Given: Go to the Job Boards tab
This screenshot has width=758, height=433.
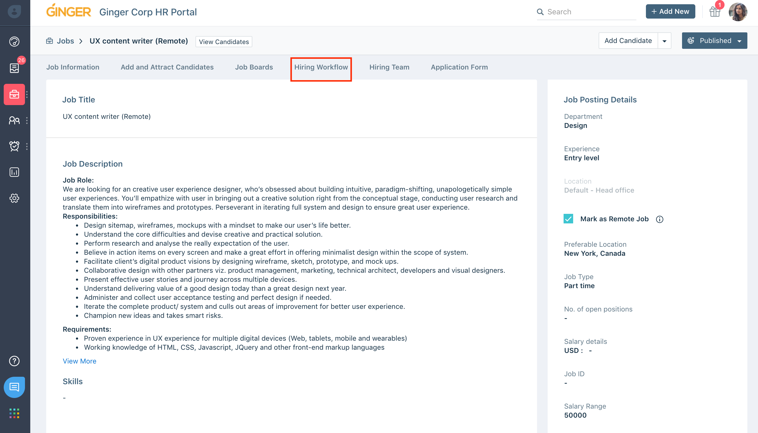Looking at the screenshot, I should click(x=254, y=67).
